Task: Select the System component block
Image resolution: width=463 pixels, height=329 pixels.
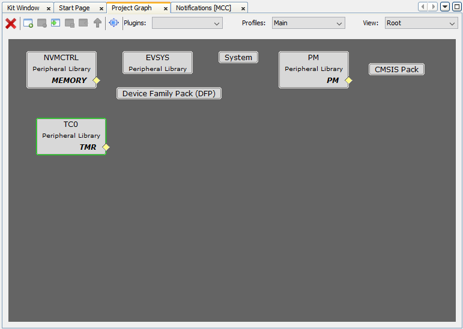Action: click(238, 57)
